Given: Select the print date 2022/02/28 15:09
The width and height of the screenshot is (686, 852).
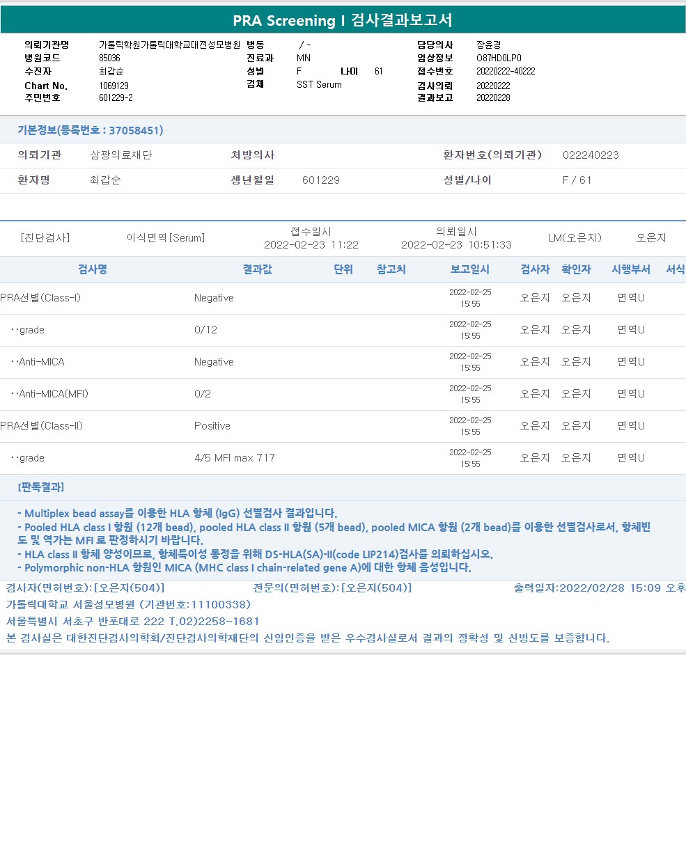Looking at the screenshot, I should (600, 588).
